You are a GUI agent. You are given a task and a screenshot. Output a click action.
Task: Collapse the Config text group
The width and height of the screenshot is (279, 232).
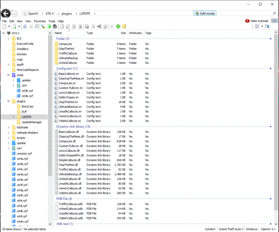270,68
